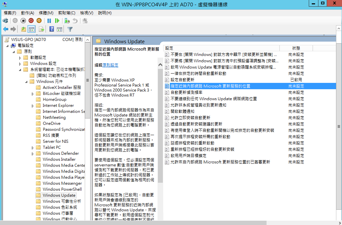Turn off the VM with the stop-square icon
Viewport: 342px width, 225px height.
23,21
